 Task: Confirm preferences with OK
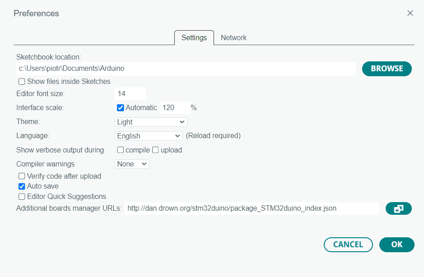(x=397, y=245)
